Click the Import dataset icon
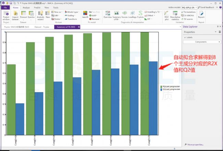 (x=15, y=16)
